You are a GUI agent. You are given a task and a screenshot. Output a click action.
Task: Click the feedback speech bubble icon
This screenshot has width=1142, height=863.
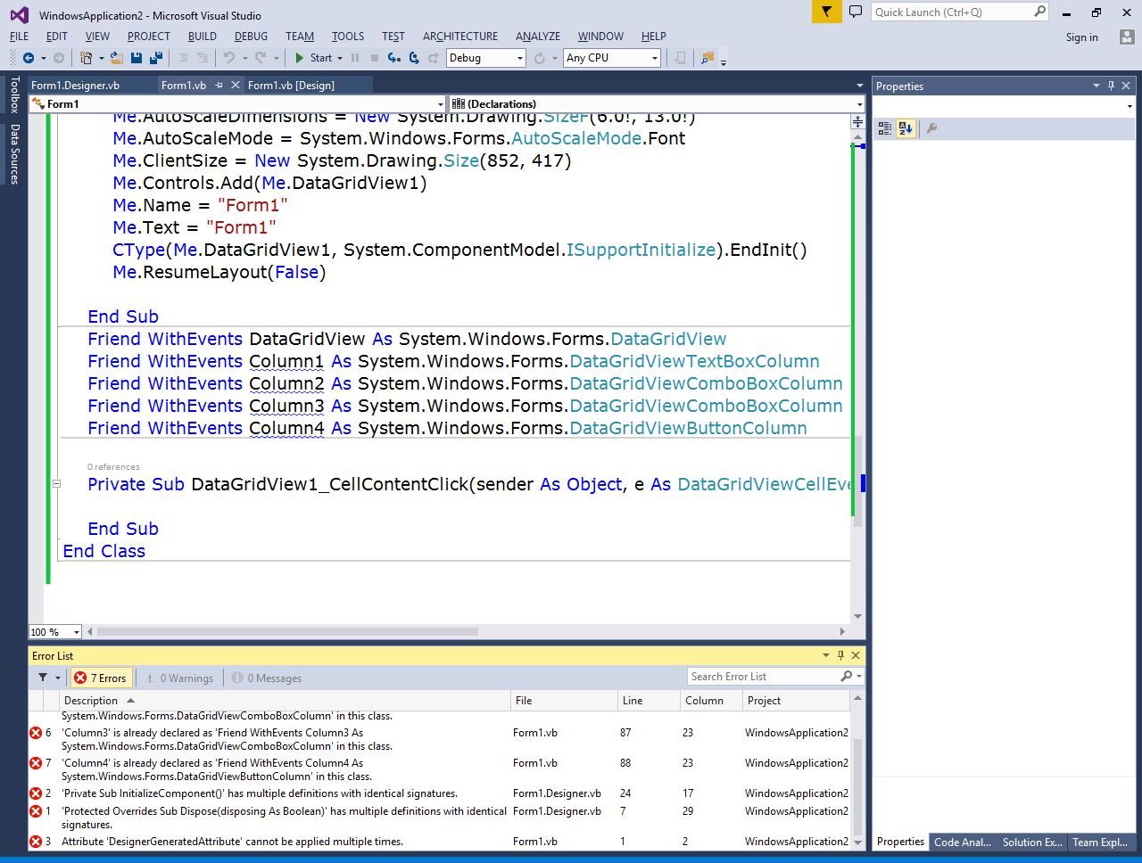[856, 12]
